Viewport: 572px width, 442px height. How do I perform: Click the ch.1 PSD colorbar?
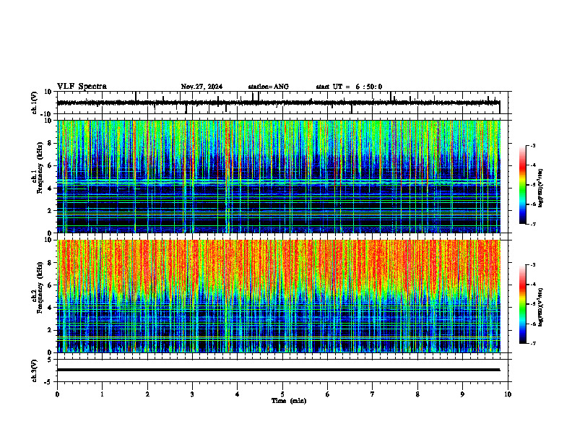pos(523,185)
